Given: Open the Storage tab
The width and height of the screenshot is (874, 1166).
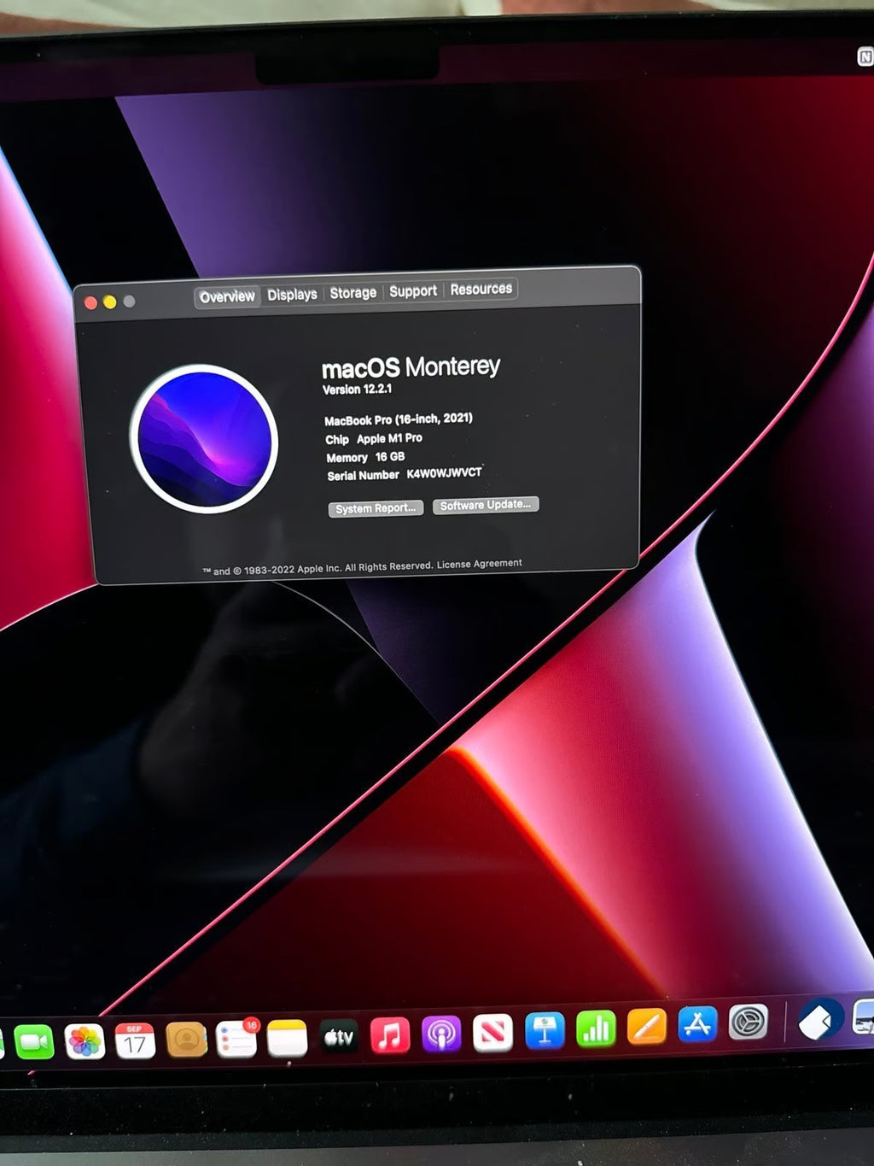Looking at the screenshot, I should [x=353, y=293].
